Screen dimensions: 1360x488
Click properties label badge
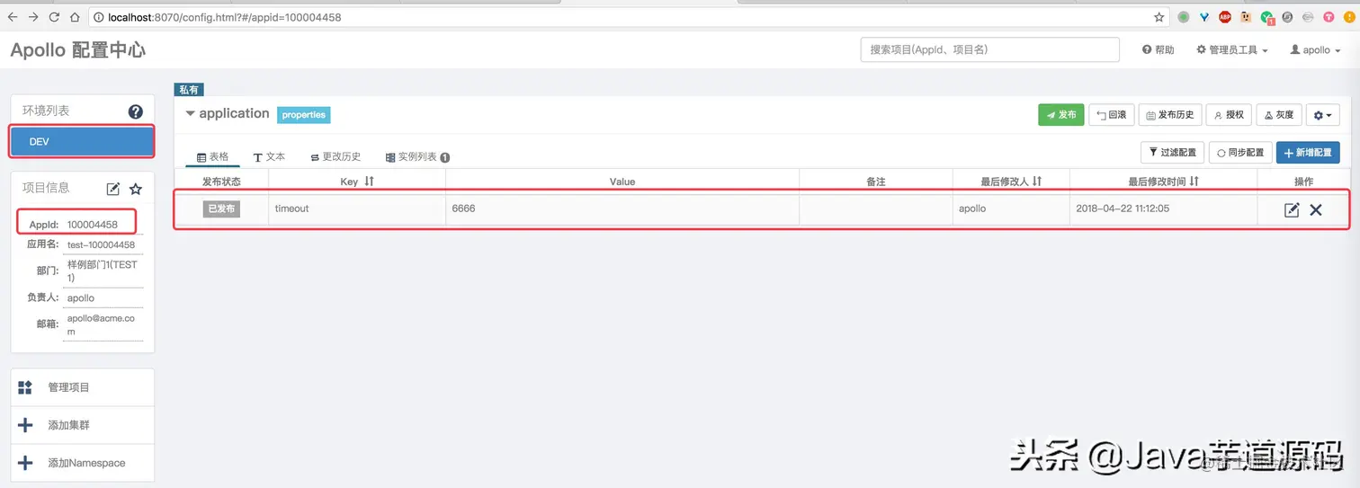pyautogui.click(x=303, y=115)
